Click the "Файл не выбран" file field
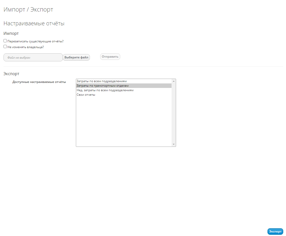 33,57
